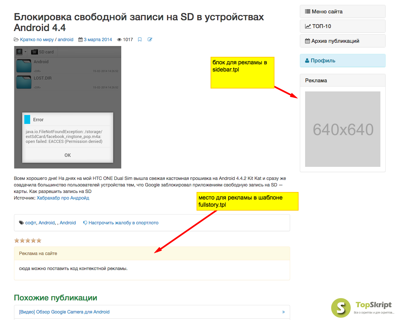Screen dimensions: 397x320
Task: Click the eye views icon beside 1017
Action: point(119,40)
